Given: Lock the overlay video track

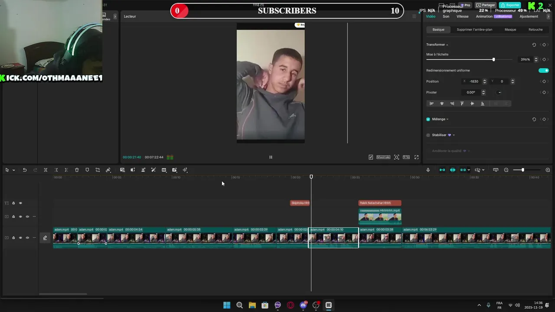Looking at the screenshot, I should pyautogui.click(x=13, y=216).
